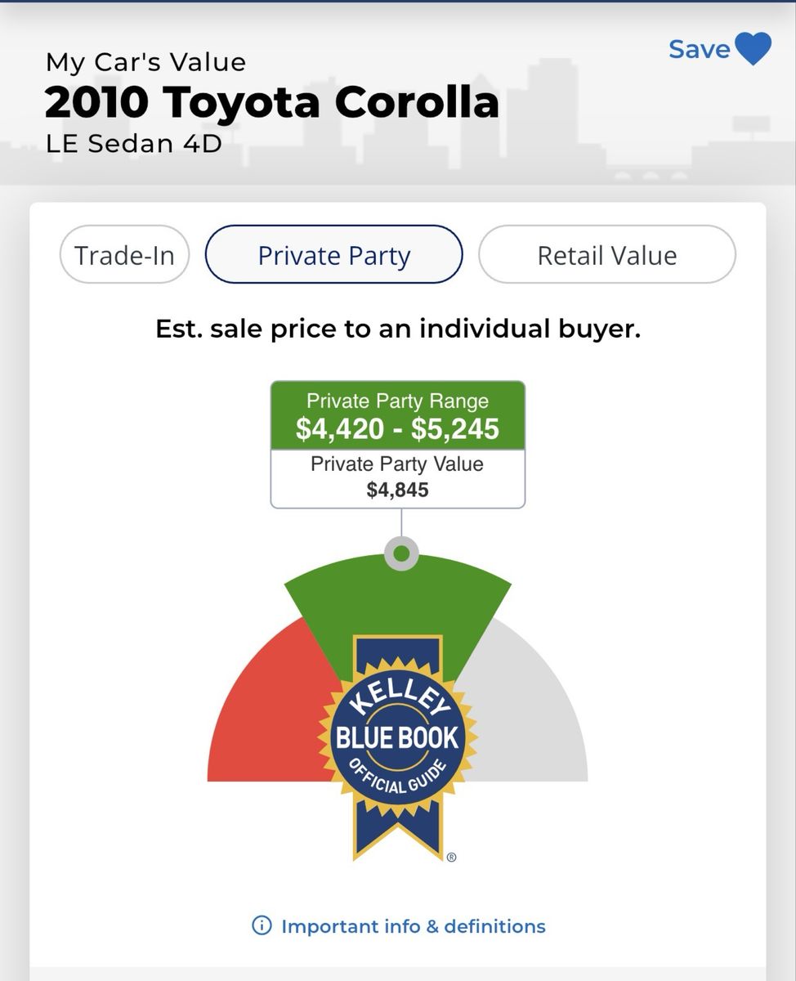Click the gauge marker dot at the top
The width and height of the screenshot is (796, 981).
(400, 554)
